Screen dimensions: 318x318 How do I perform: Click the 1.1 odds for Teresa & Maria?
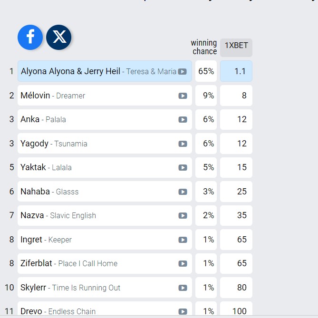coord(236,71)
